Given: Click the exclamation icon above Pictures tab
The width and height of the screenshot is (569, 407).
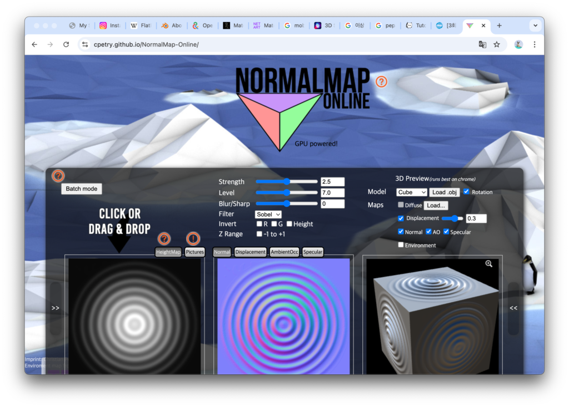Looking at the screenshot, I should click(193, 239).
